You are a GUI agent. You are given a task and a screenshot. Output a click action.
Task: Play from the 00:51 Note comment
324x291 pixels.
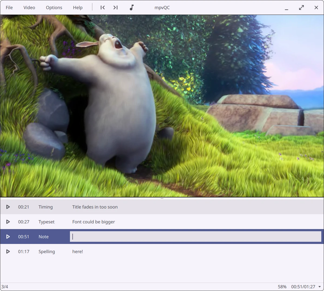click(8, 237)
